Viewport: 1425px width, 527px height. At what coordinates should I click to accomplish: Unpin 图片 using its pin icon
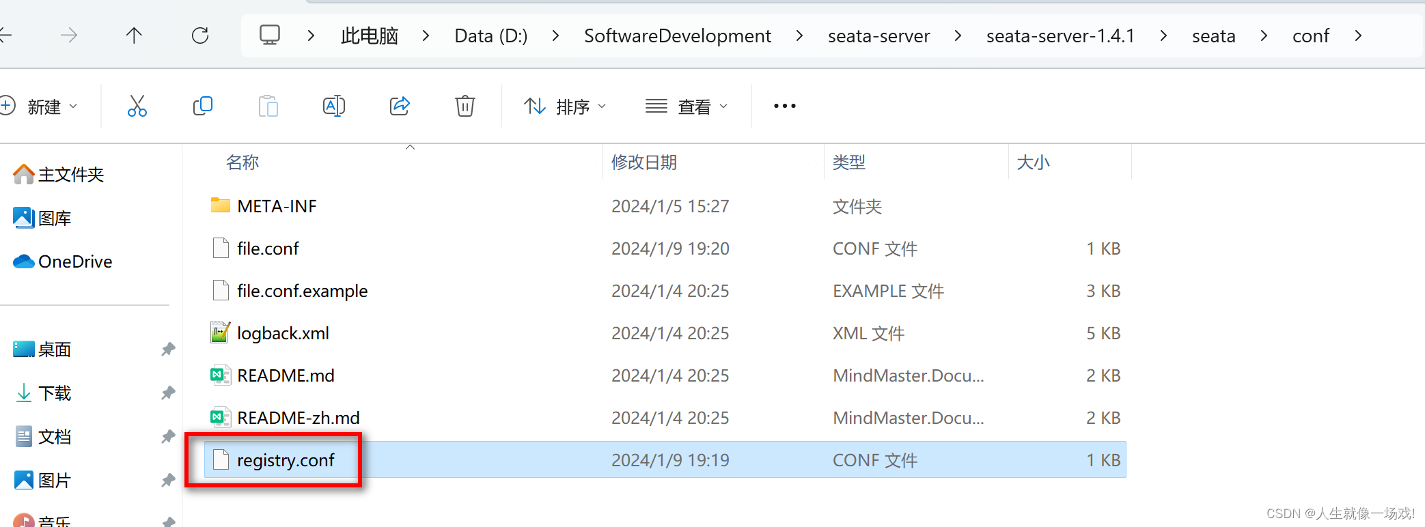(168, 481)
